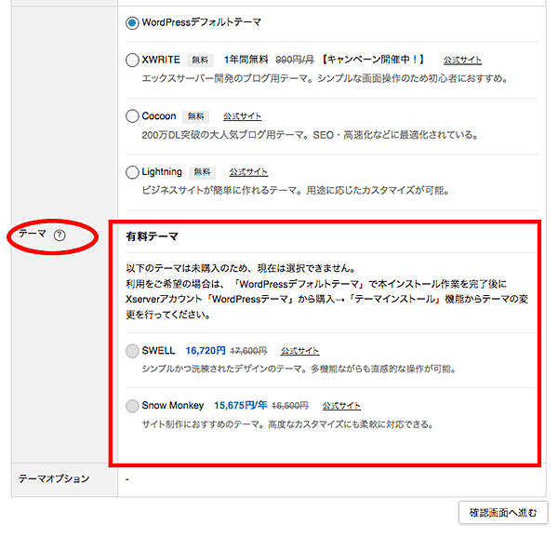Visit the Cocoon 公式サイト link
The width and height of the screenshot is (558, 538).
(243, 116)
